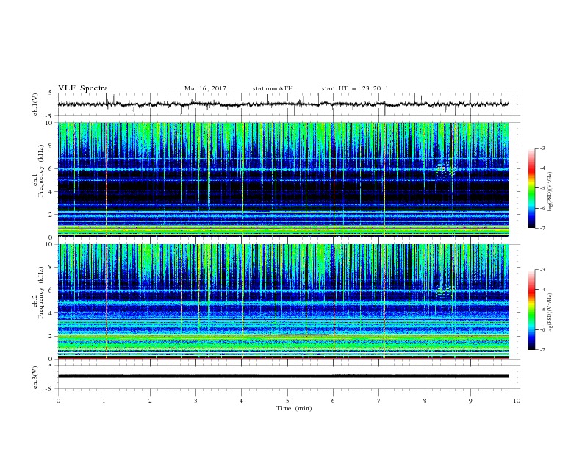Click the "-4" tick on ch.2 color bar
The height and width of the screenshot is (450, 582).
[x=542, y=290]
